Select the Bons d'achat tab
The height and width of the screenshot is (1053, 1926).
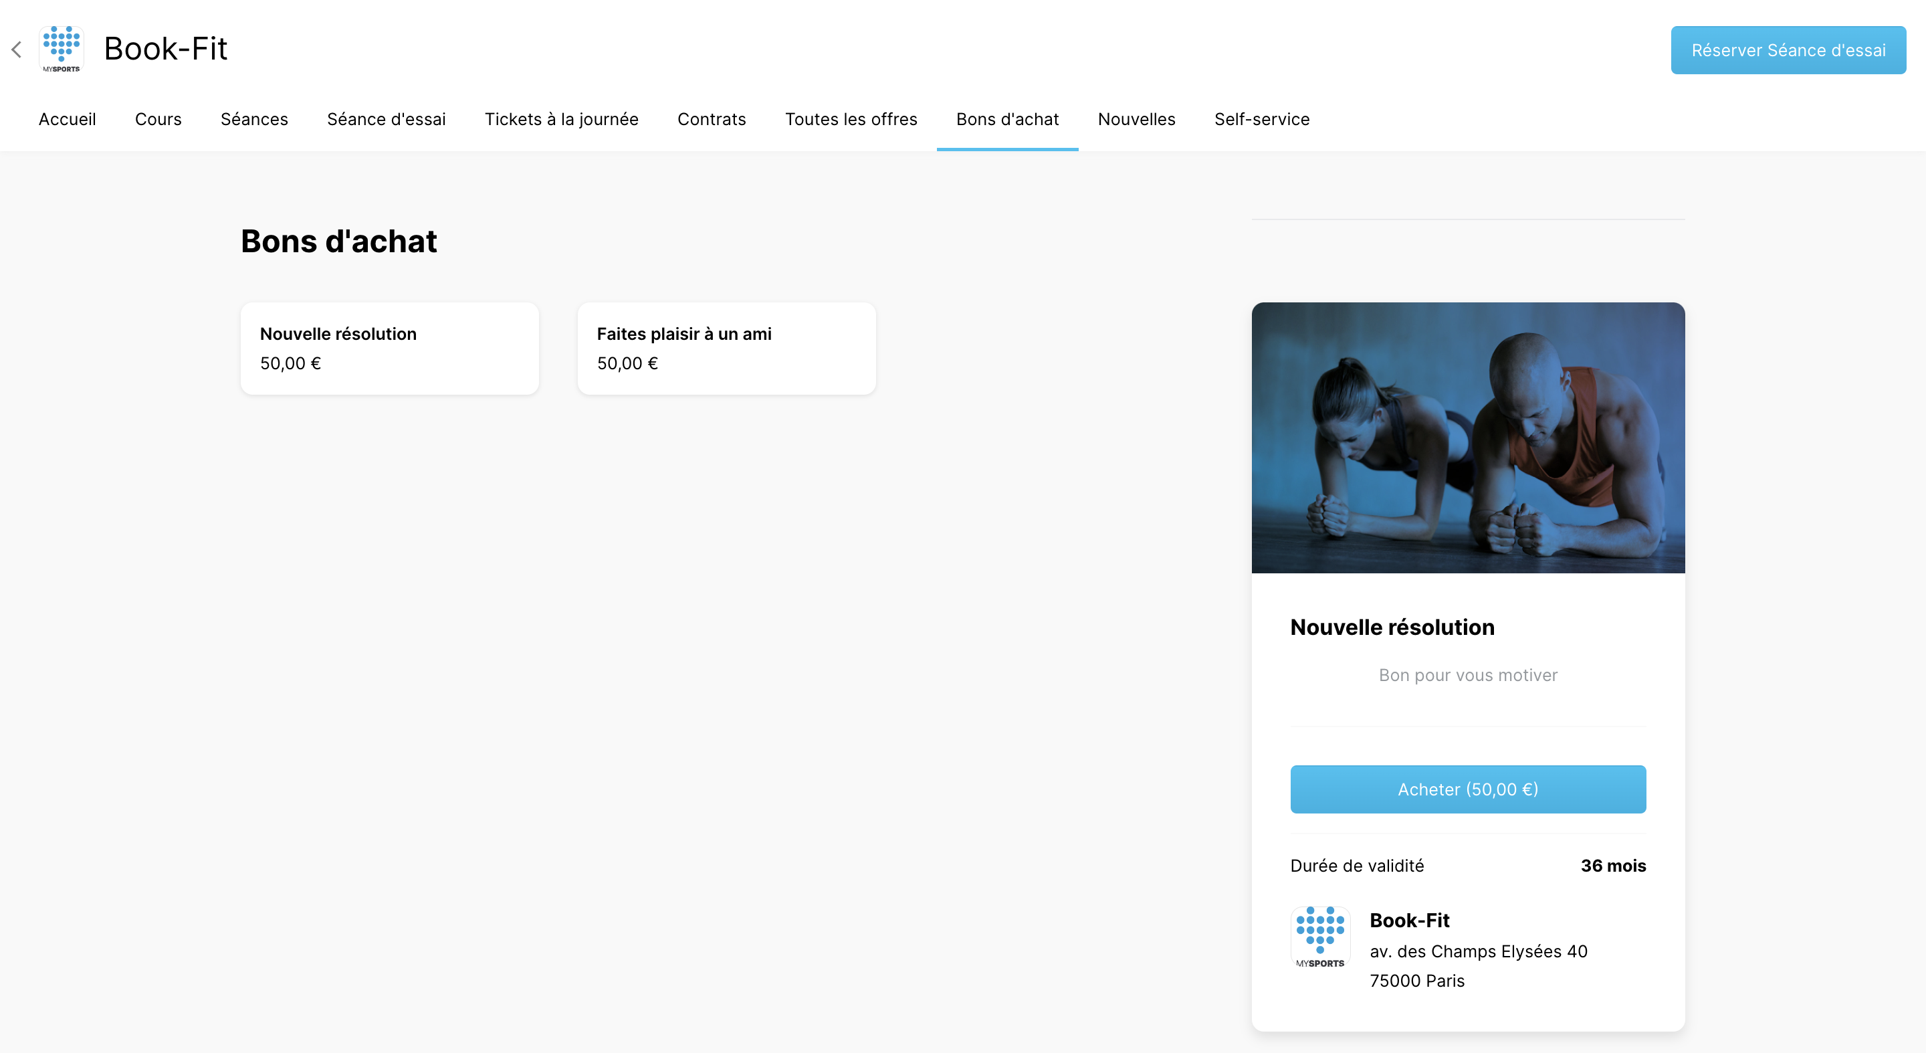(x=1007, y=119)
